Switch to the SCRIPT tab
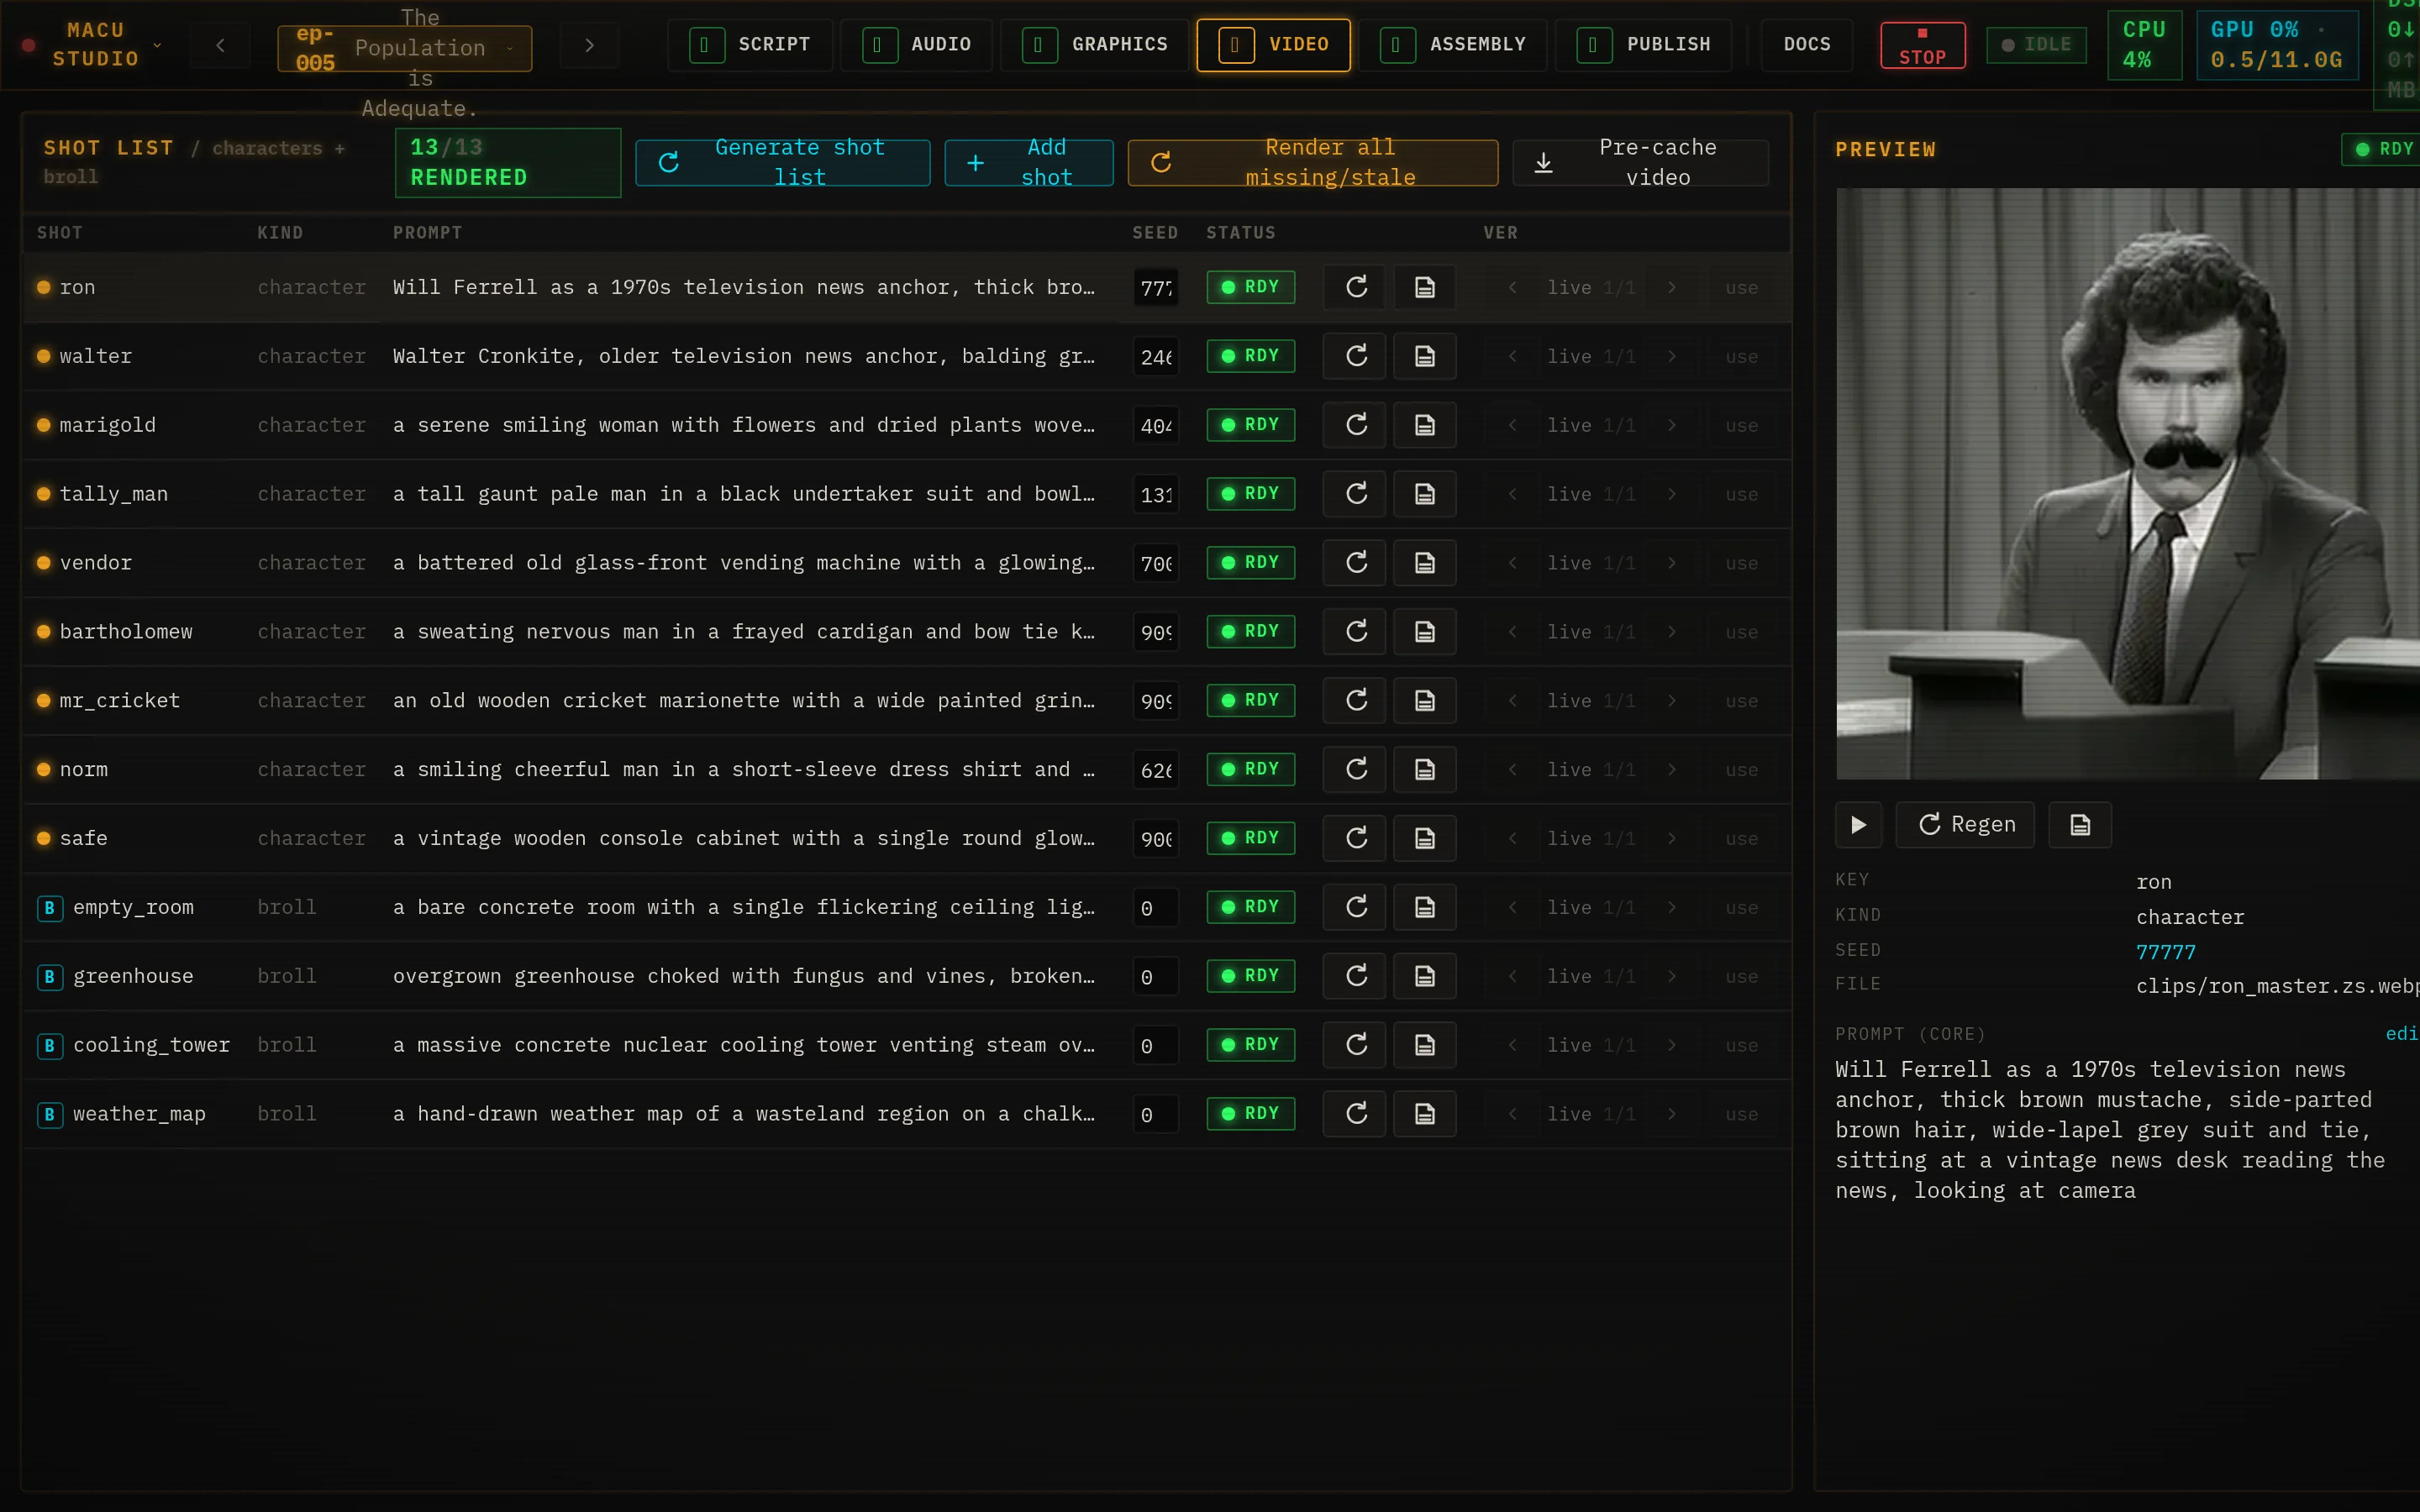Screen dimensions: 2420x1512 click(750, 45)
